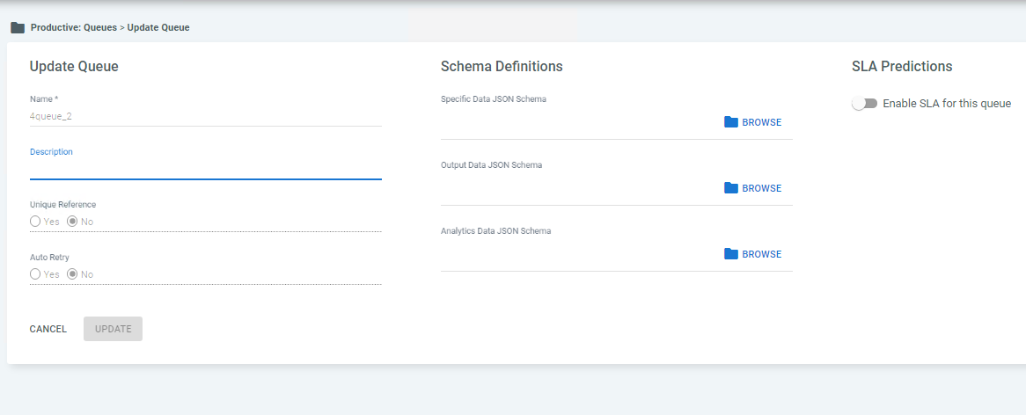Select Yes for Auto Retry
This screenshot has height=415, width=1026.
35,274
